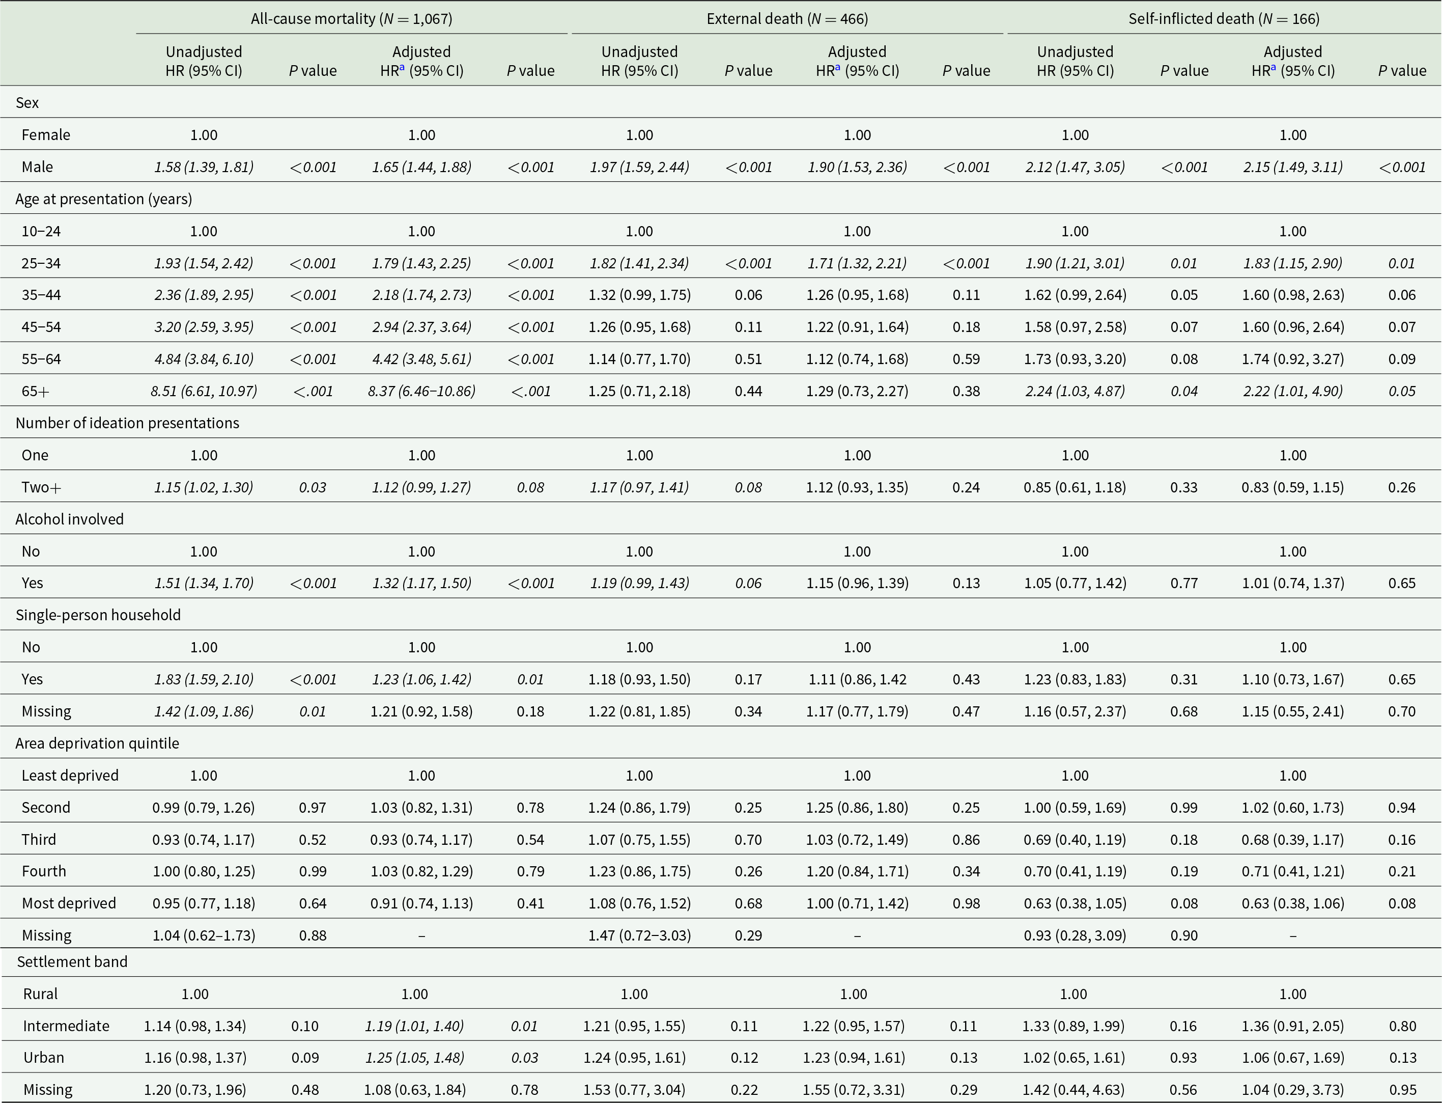Screen dimensions: 1442x1103
Task: Click the 'Alcohol involved' section heading
Action: (70, 519)
